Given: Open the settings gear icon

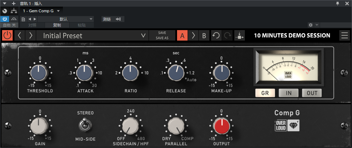Looking at the screenshot, I should pos(311,25).
